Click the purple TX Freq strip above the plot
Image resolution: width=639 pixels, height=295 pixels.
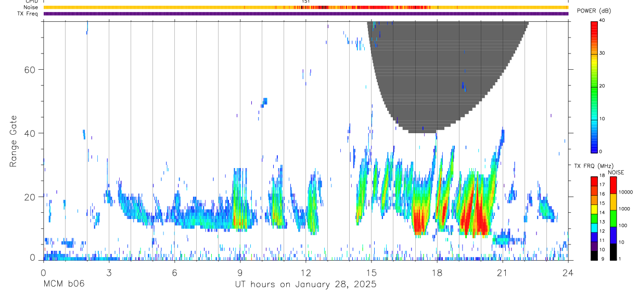point(305,14)
